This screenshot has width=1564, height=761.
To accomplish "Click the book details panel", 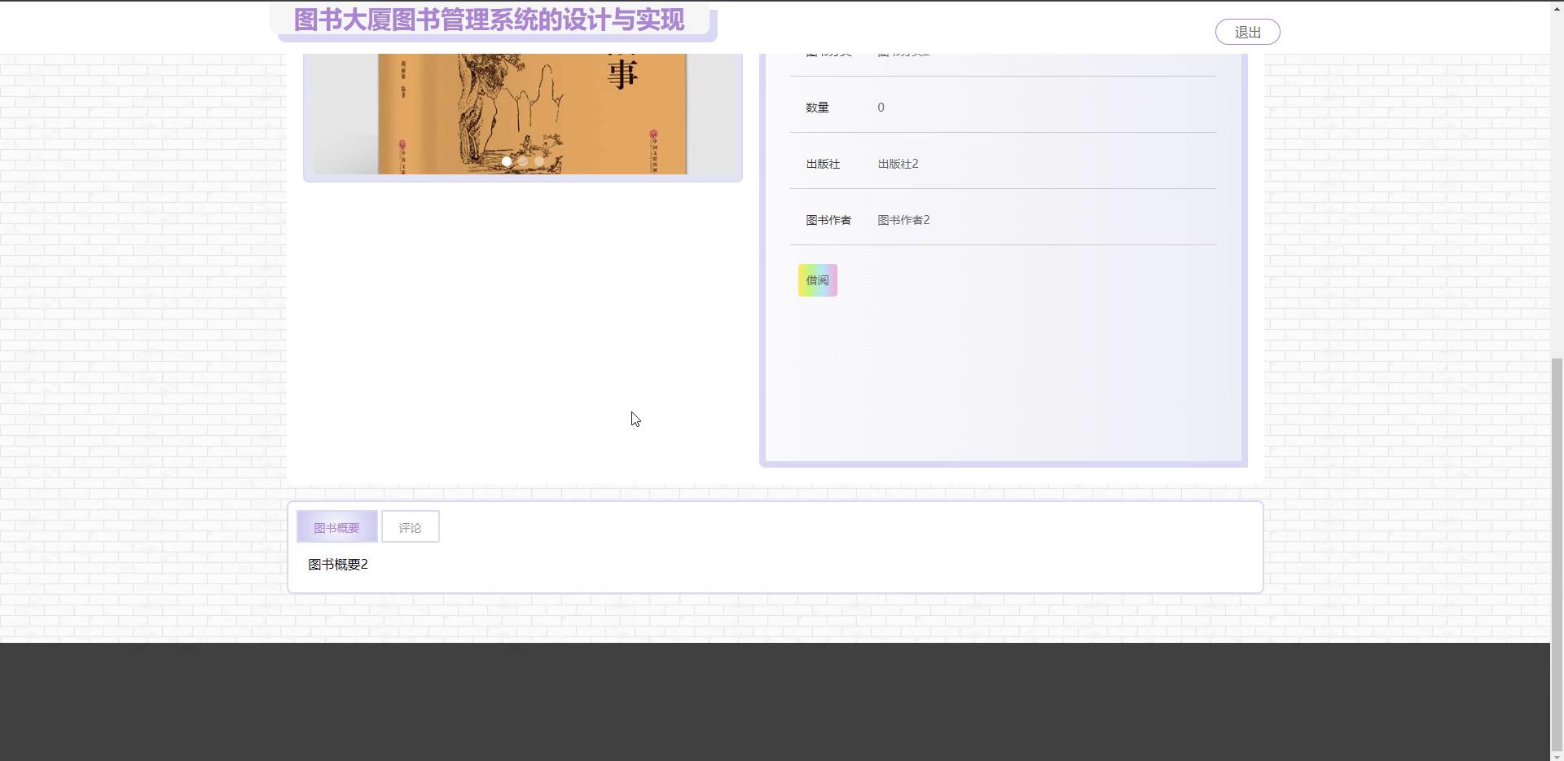I will 1003,367.
